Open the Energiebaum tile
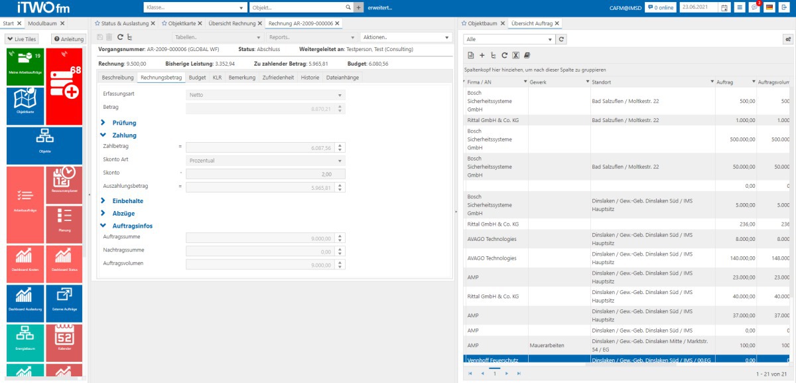Viewport: 796px width, 383px height. 25,343
